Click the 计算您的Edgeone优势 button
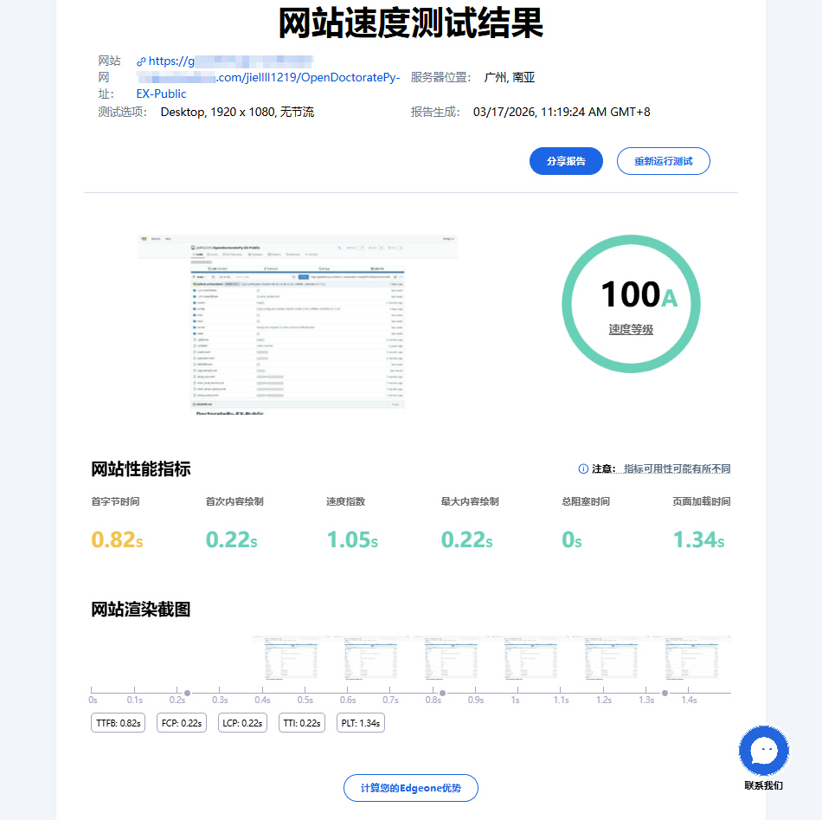The height and width of the screenshot is (820, 822). [410, 788]
